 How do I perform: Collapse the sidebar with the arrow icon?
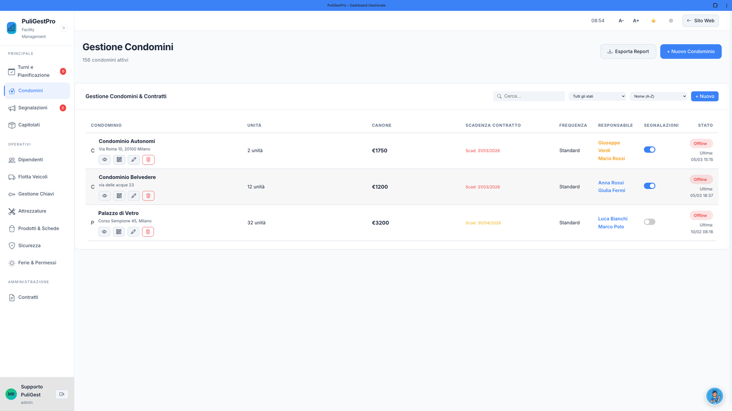[x=64, y=28]
